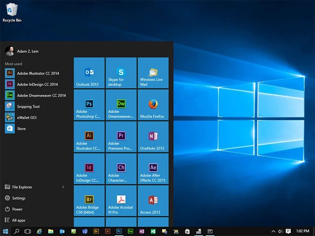
Task: Open Outlook from the taskbar
Action: (x=62, y=232)
